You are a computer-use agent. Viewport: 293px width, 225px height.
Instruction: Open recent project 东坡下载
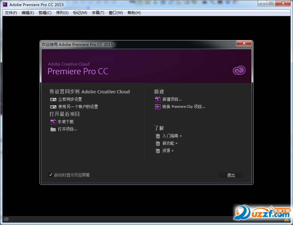[x=66, y=122]
